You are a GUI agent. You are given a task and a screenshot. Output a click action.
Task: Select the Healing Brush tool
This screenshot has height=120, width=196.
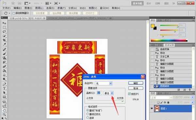coord(4,49)
